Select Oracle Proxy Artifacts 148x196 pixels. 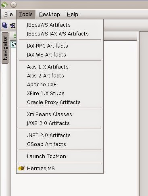(60, 102)
